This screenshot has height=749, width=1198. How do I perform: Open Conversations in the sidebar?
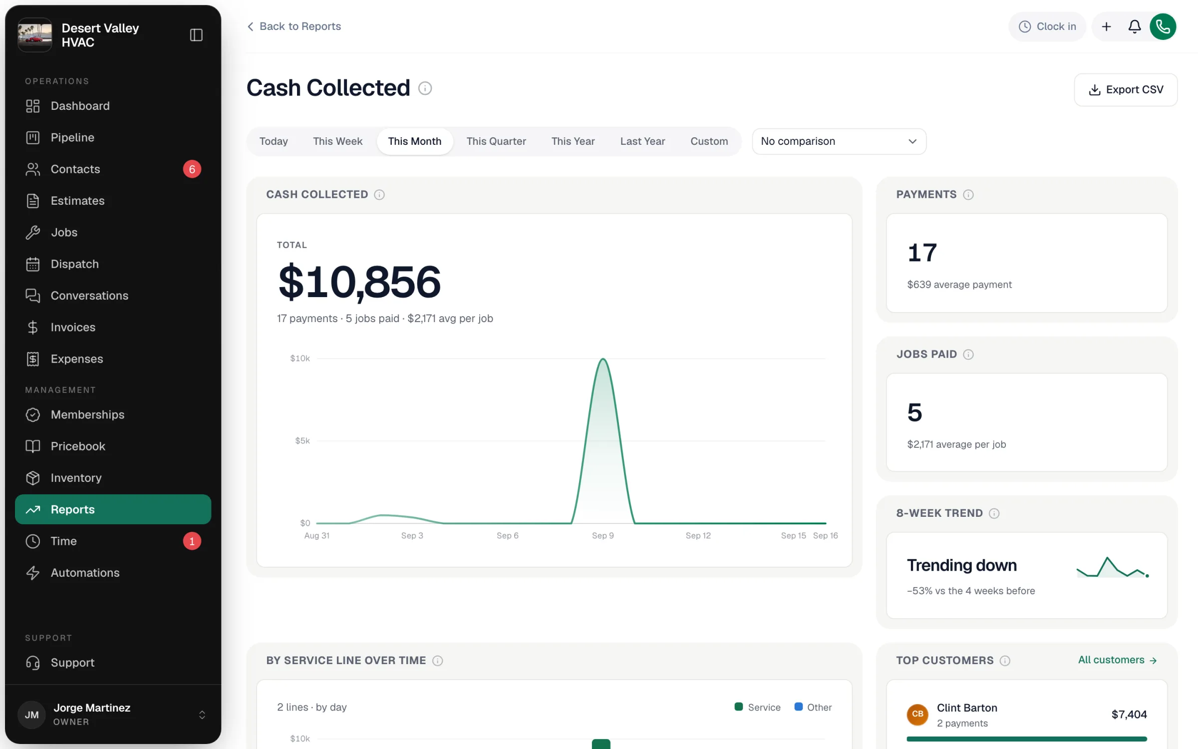113,296
